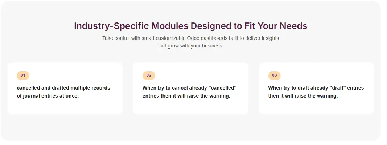Click "When try to cancel already" text
The width and height of the screenshot is (387, 145).
[173, 88]
